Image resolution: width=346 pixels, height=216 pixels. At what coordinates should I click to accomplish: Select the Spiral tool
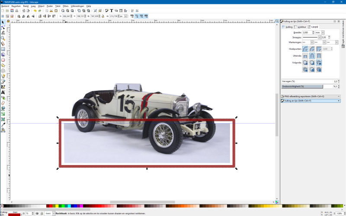pos(3,70)
